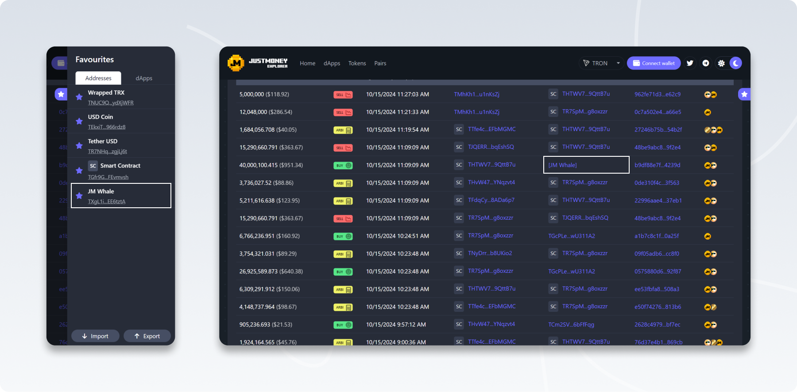Click the JustMoney Explorer logo
Image resolution: width=797 pixels, height=392 pixels.
pos(258,63)
